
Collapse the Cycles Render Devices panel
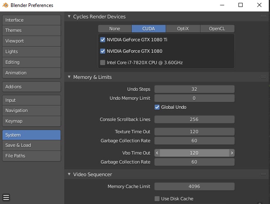coord(69,17)
